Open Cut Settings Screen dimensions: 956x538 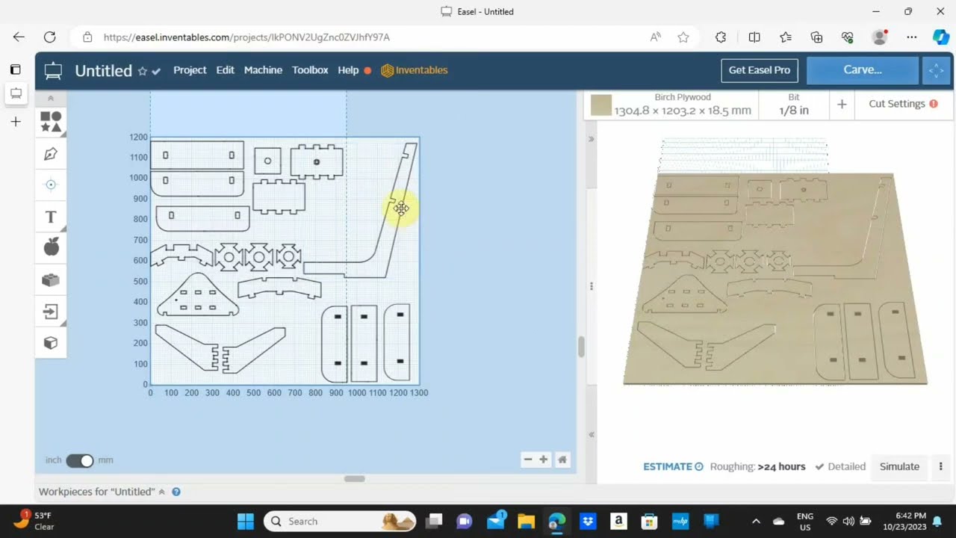tap(903, 104)
